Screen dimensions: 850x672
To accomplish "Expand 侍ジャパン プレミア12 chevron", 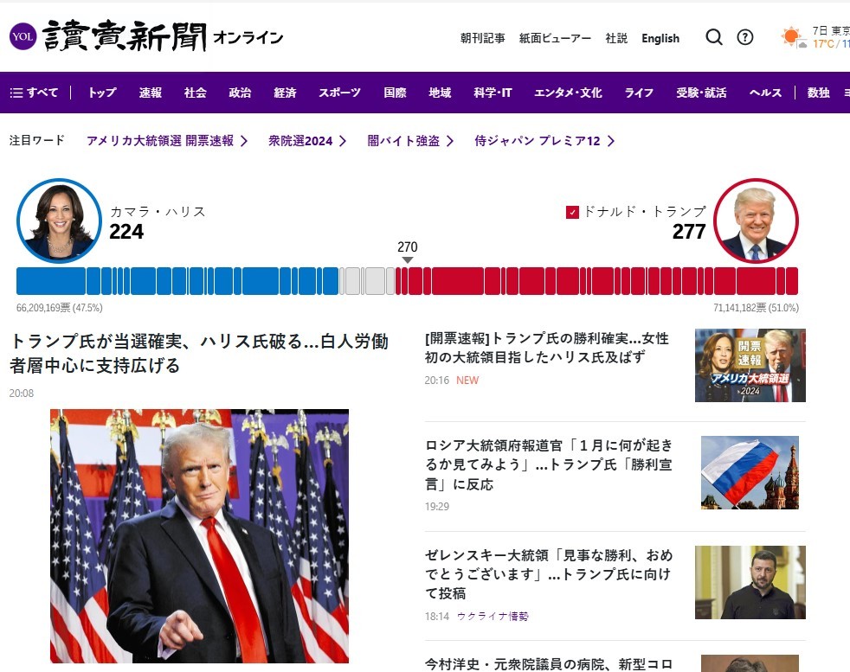I will [x=611, y=141].
